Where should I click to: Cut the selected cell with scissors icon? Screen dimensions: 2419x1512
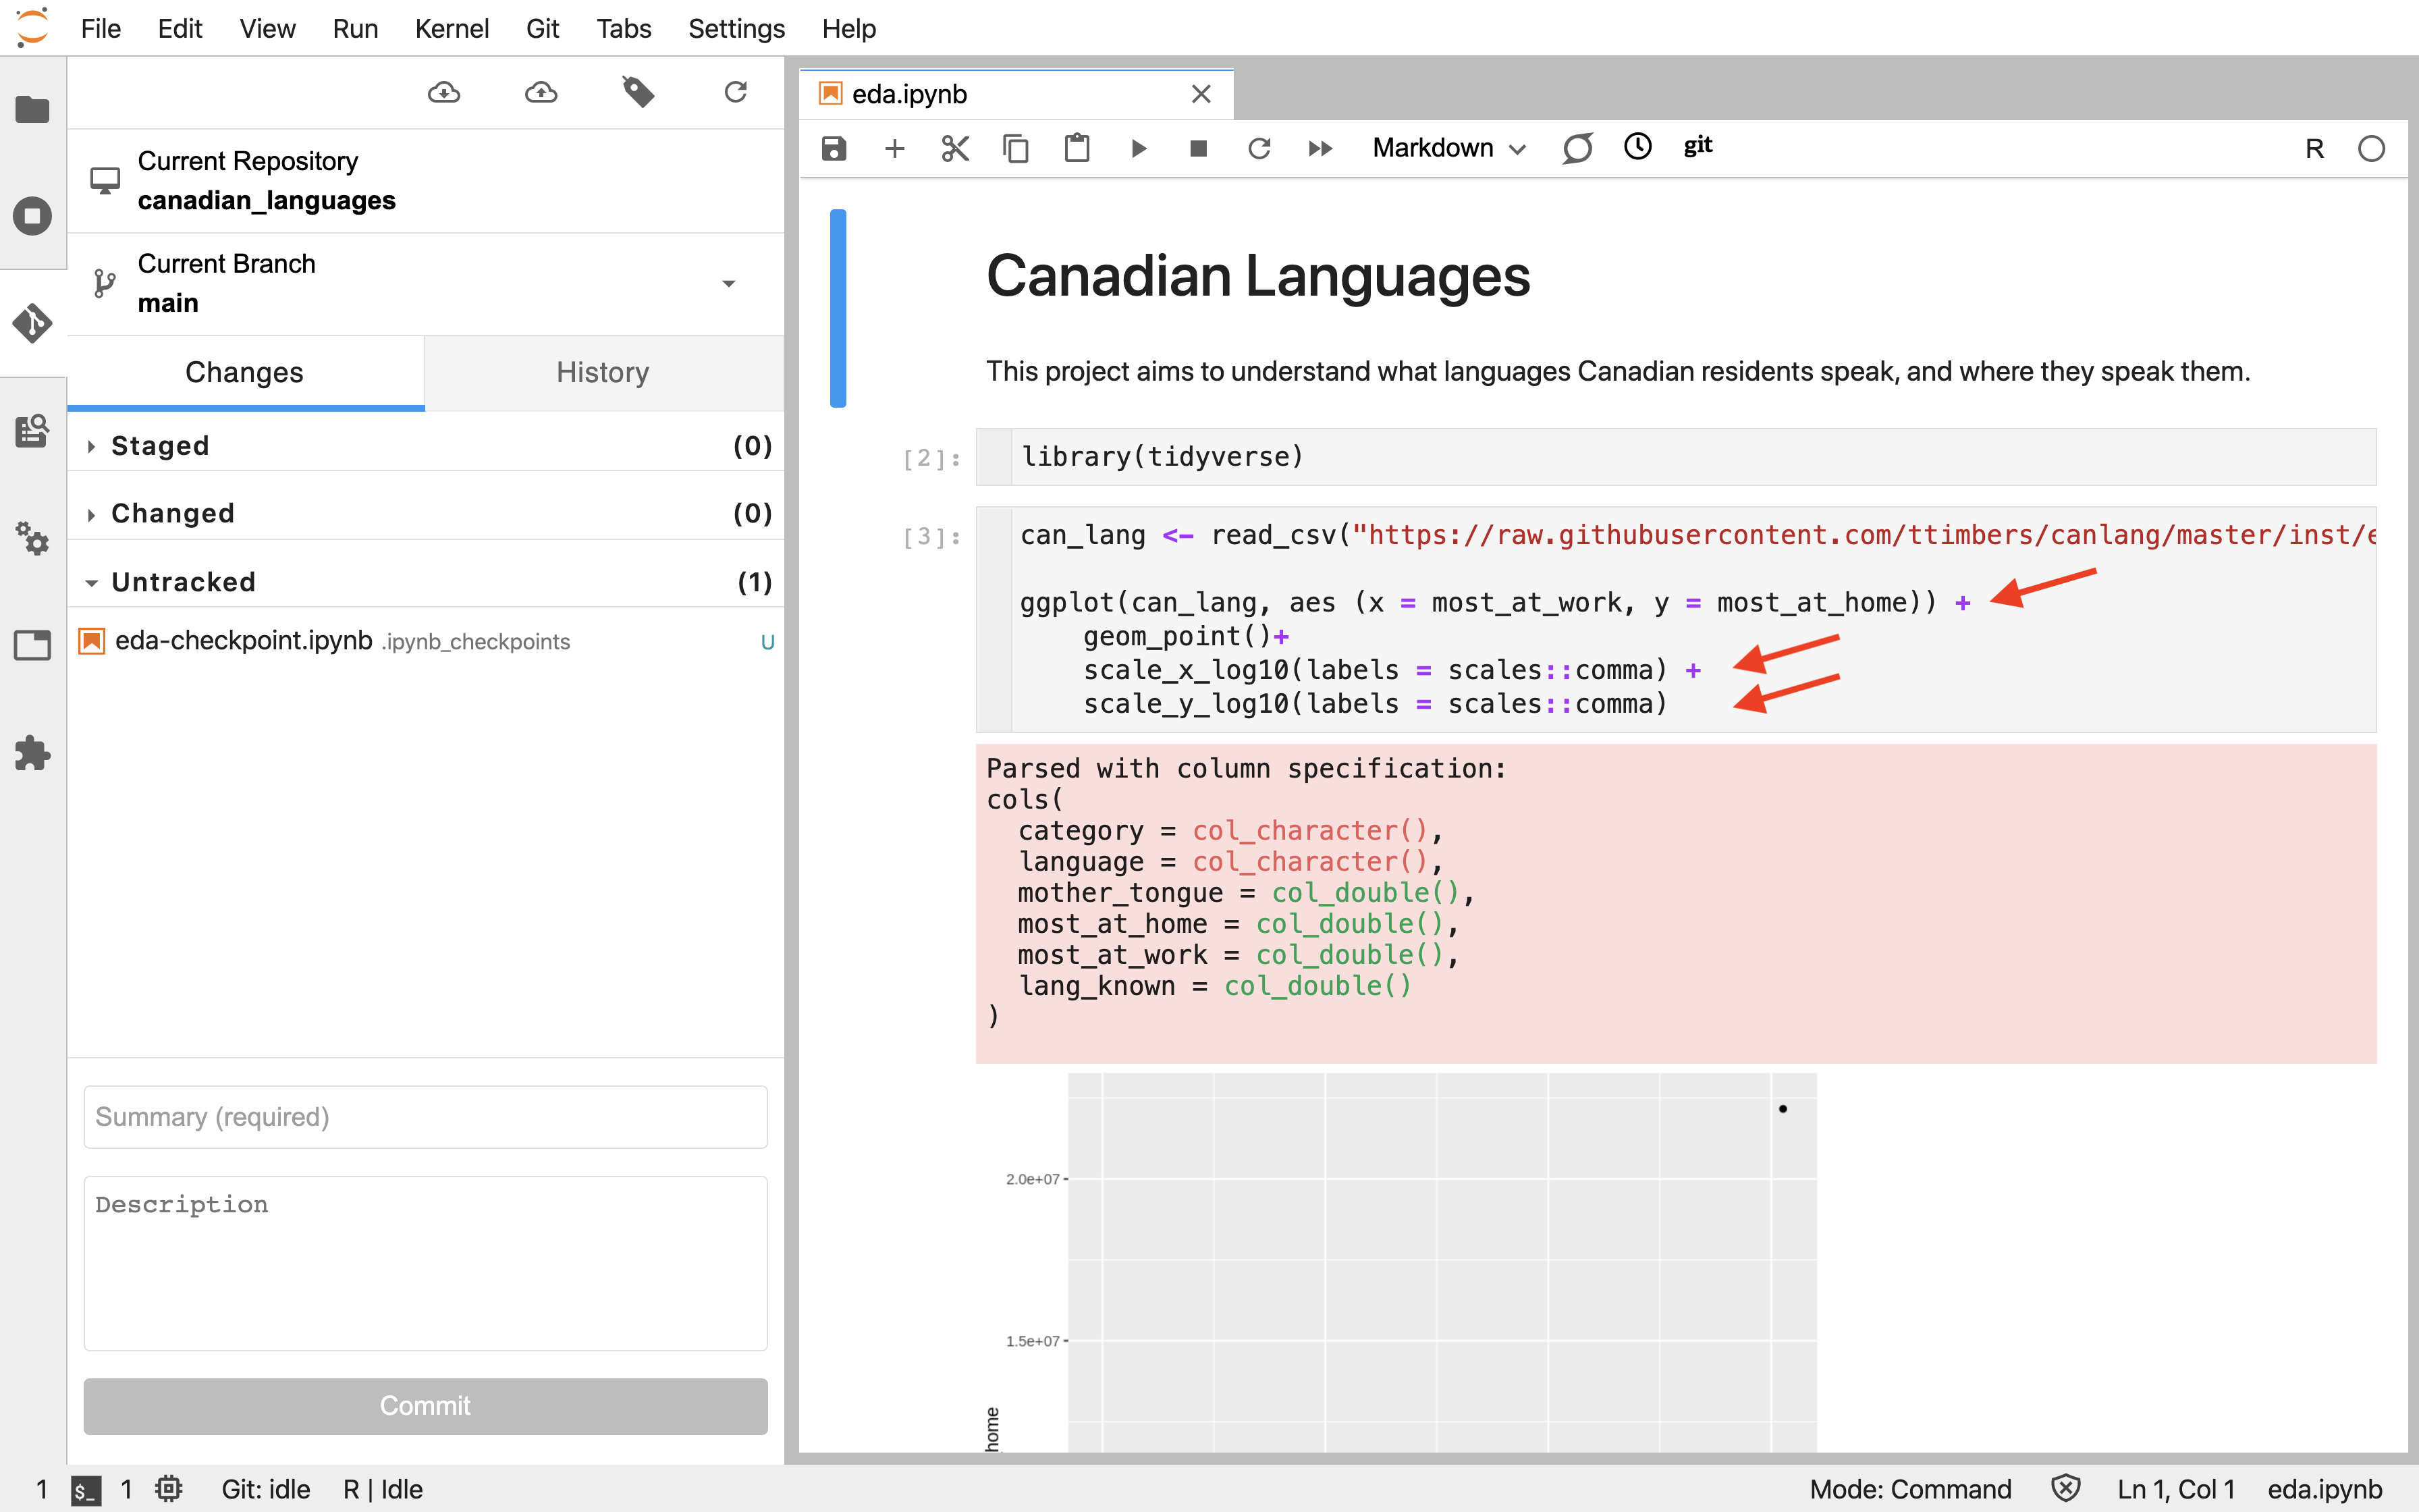click(956, 149)
